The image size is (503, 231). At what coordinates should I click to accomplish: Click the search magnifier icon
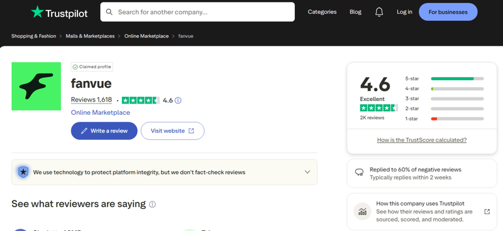click(109, 12)
